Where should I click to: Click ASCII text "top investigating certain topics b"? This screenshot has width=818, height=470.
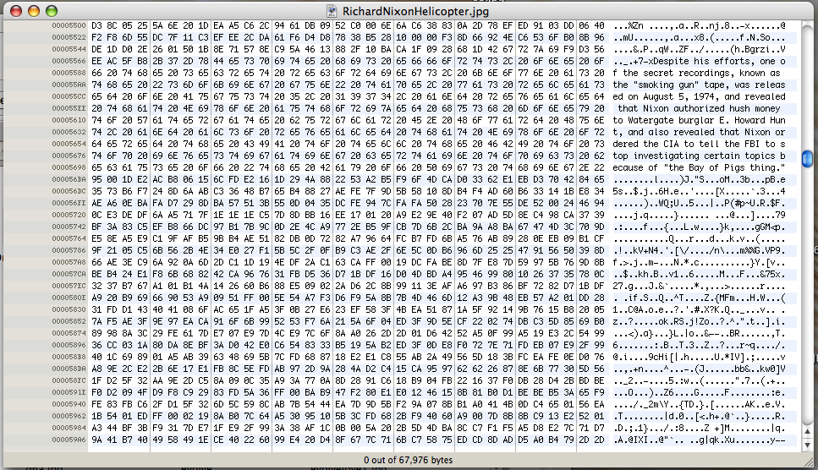(699, 156)
